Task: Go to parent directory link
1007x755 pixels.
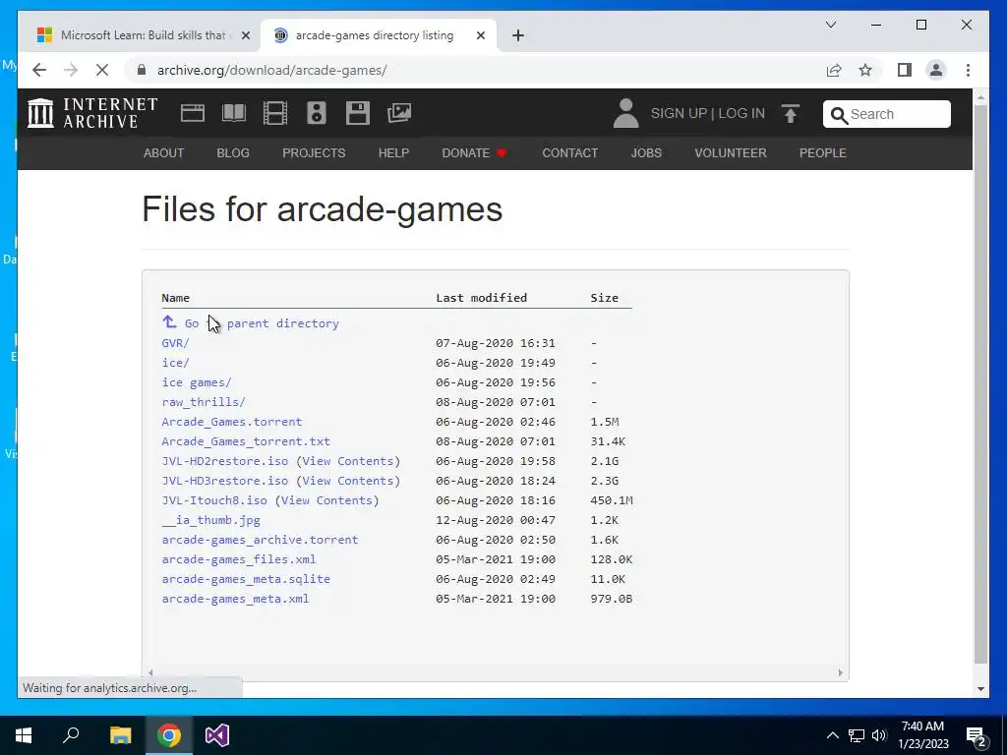Action: [x=251, y=322]
